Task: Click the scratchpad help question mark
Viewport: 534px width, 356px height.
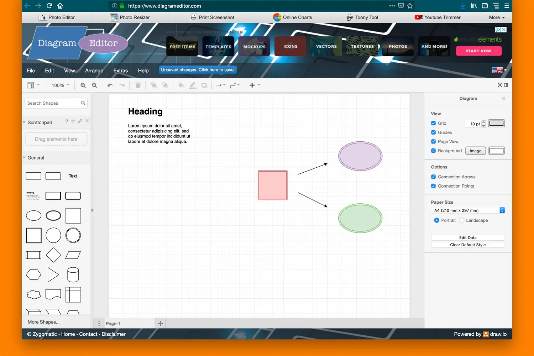Action: tap(67, 121)
